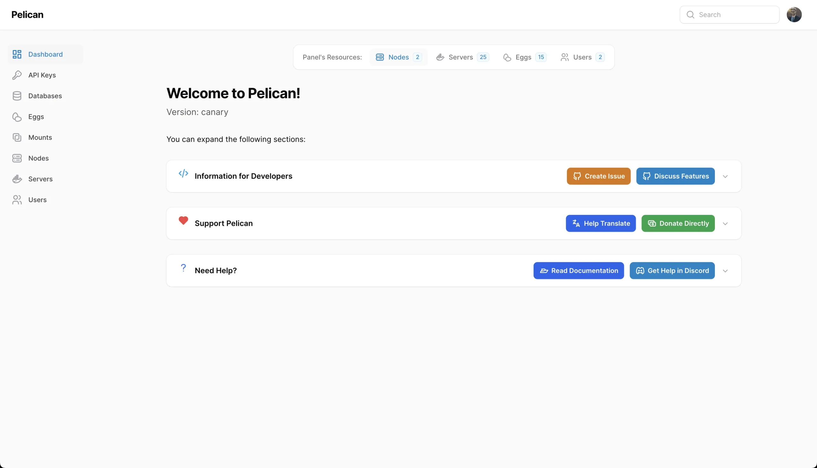The image size is (817, 468).
Task: Click the Donate Directly button
Action: [x=678, y=223]
